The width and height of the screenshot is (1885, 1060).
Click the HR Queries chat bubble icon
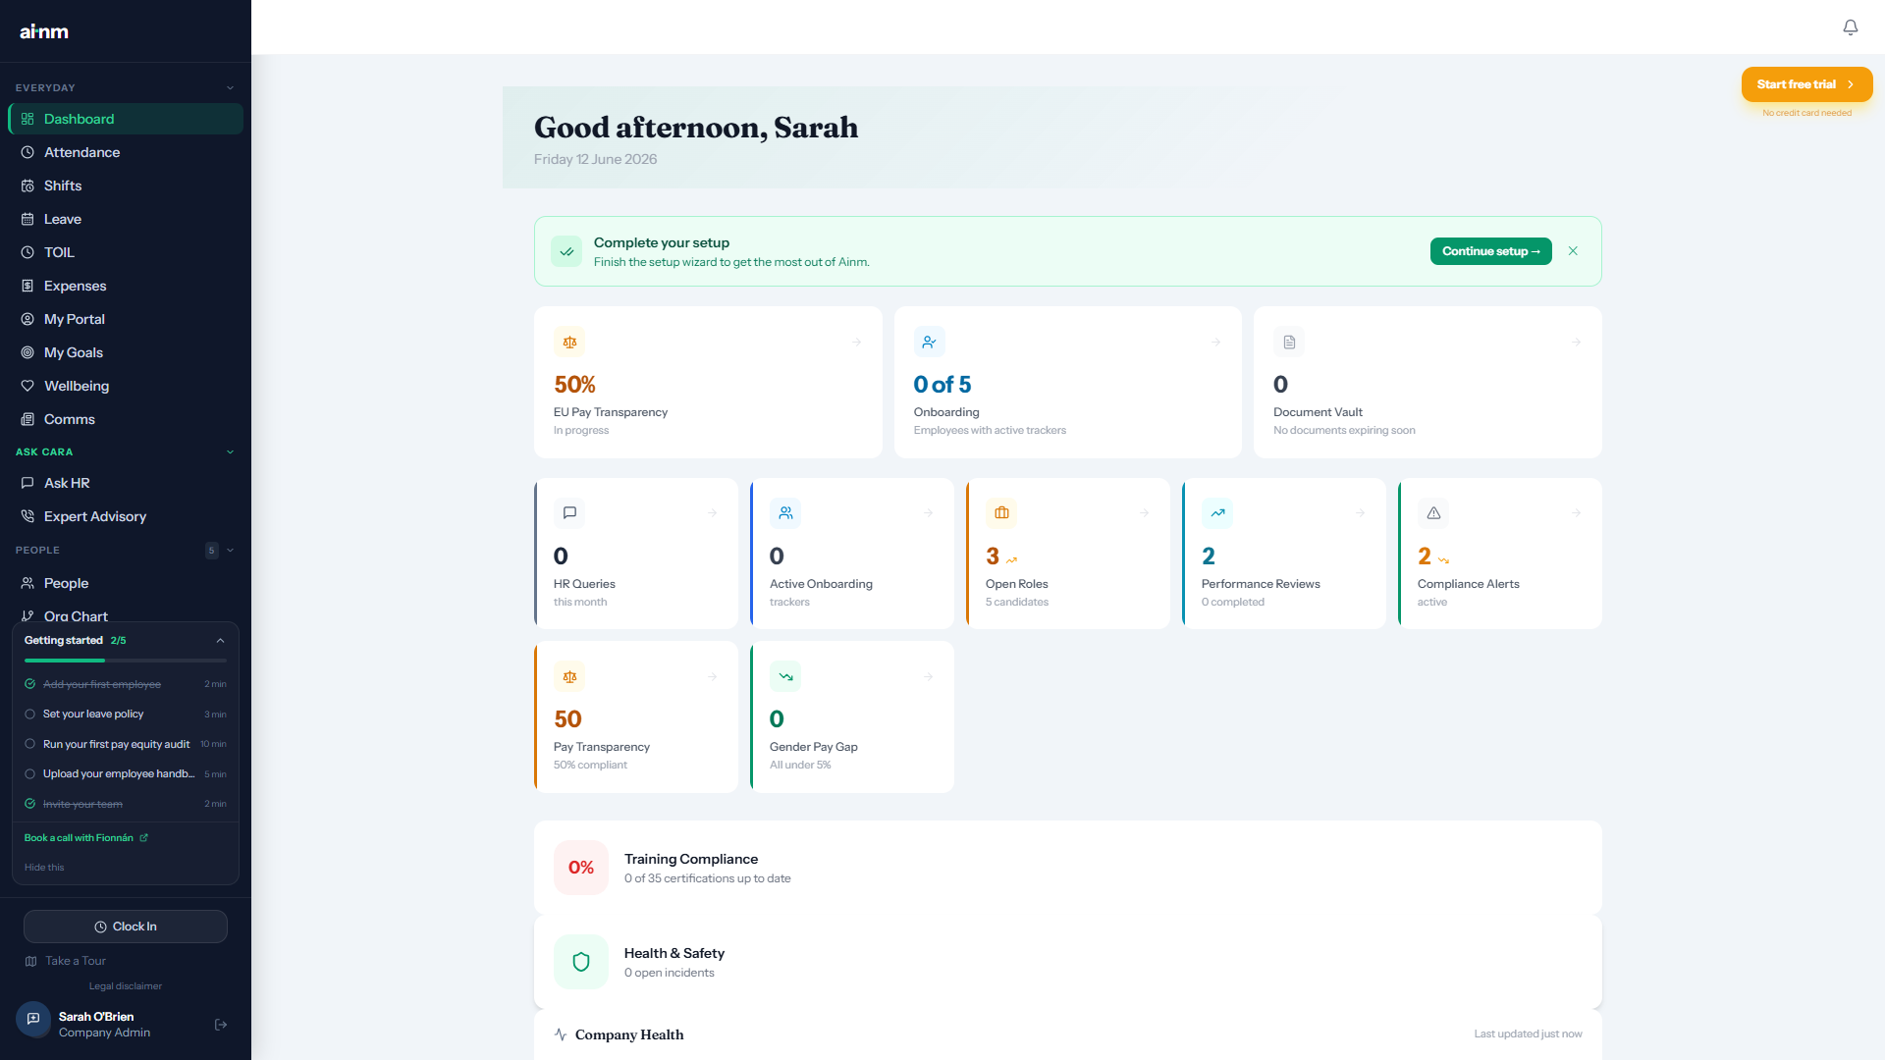[x=569, y=512]
